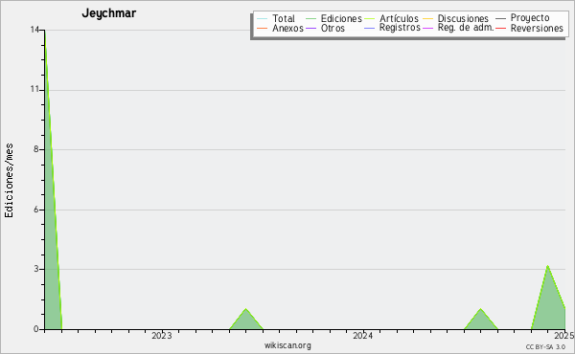The height and width of the screenshot is (354, 575).
Task: Select the "Artículos" legend entry
Action: 399,18
